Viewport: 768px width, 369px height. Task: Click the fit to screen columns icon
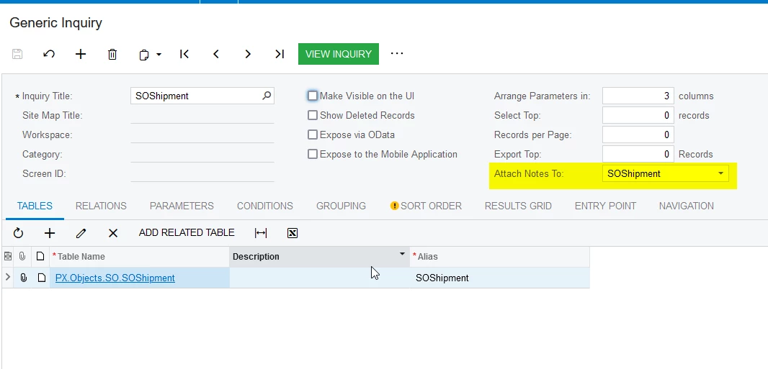point(261,233)
